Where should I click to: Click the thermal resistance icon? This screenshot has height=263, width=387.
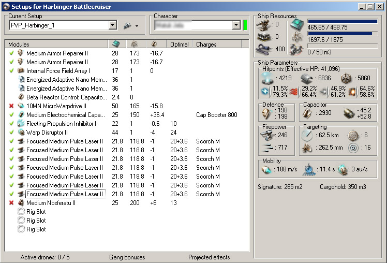click(x=294, y=92)
